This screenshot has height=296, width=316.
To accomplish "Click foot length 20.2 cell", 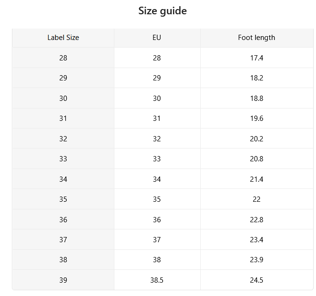I will pos(256,139).
